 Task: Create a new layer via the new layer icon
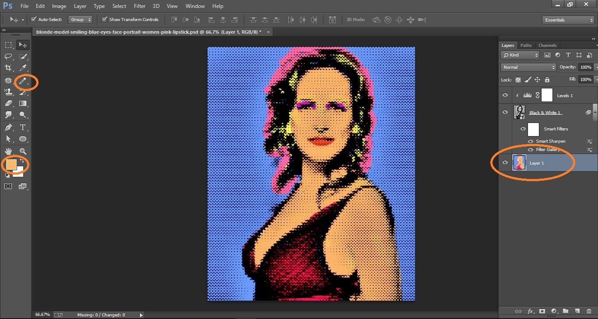(x=577, y=311)
